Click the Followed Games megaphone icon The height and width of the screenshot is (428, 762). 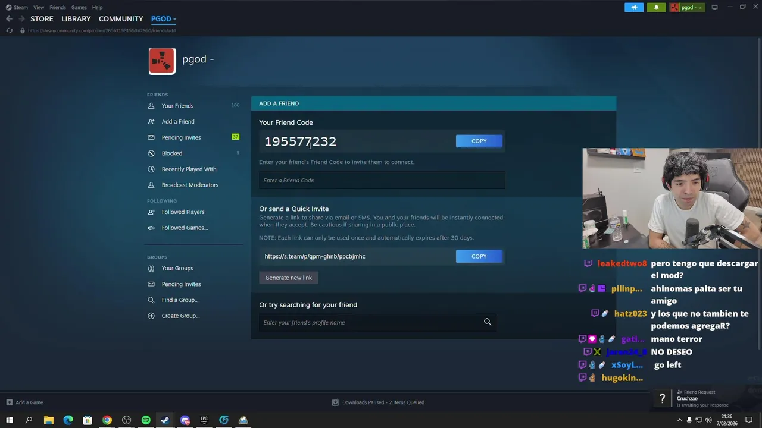pyautogui.click(x=151, y=228)
